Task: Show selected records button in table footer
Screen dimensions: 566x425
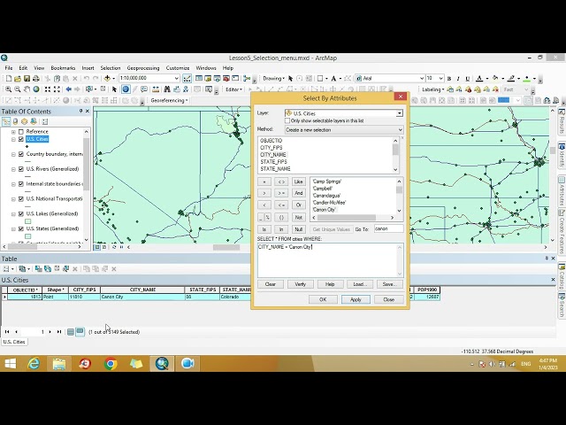Action: pos(80,332)
